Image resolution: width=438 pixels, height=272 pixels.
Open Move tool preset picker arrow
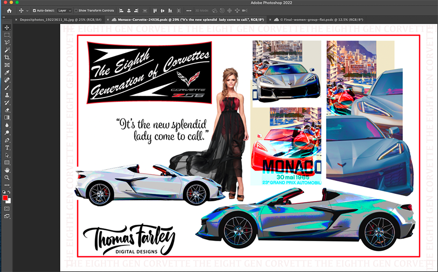click(27, 11)
